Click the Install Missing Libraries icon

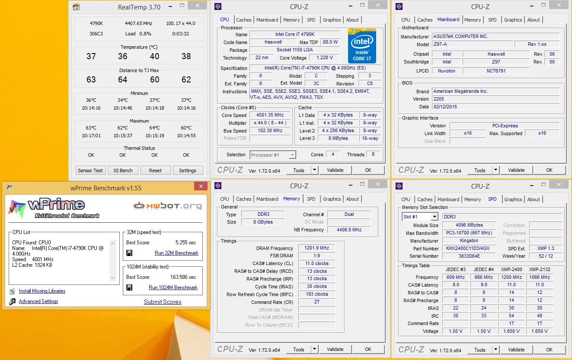coord(12,291)
